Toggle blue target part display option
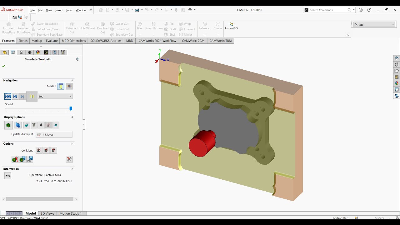400x225 pixels. 18,125
